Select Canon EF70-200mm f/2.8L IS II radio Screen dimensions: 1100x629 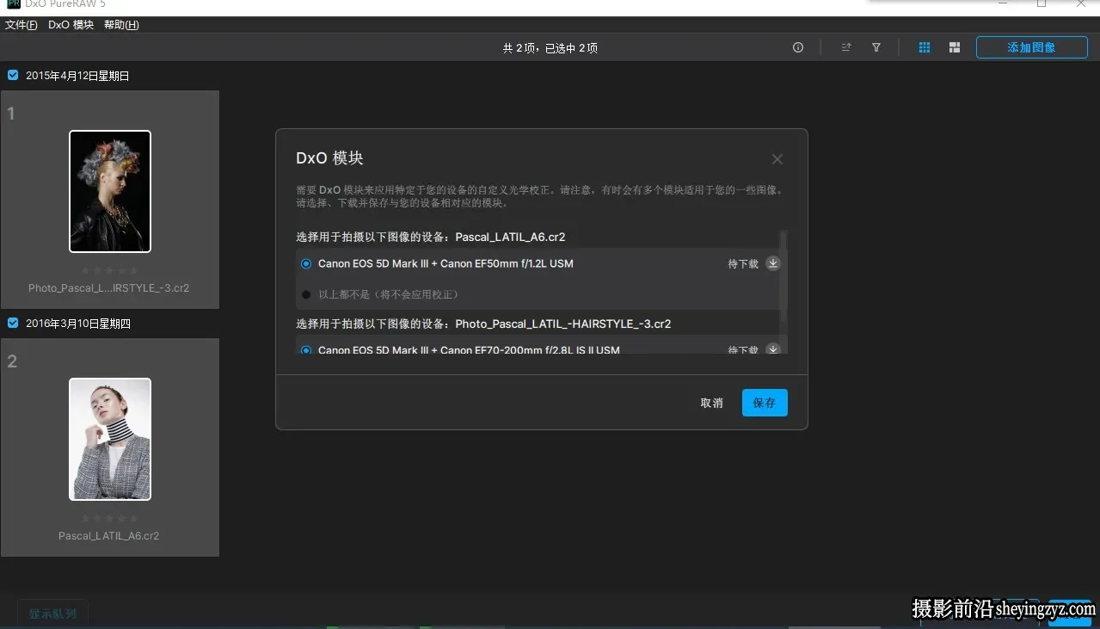point(306,350)
